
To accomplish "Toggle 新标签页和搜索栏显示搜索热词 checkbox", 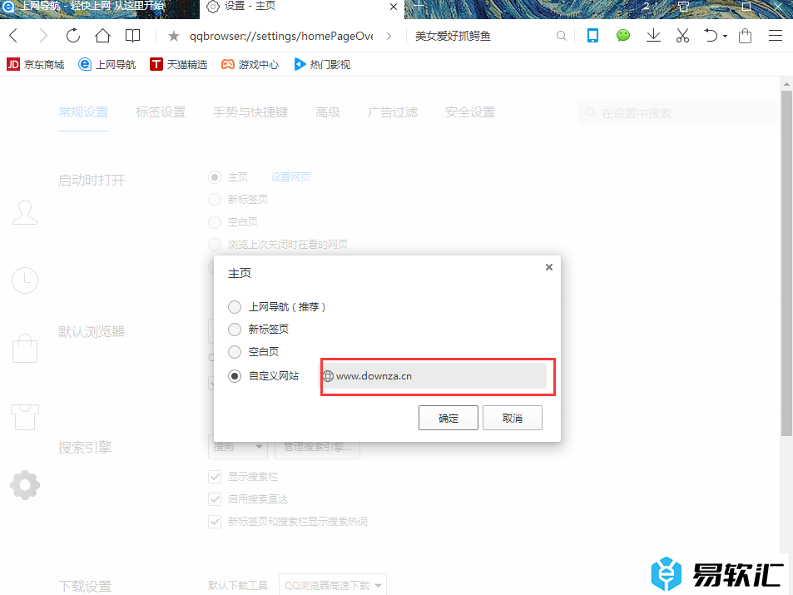I will point(215,522).
